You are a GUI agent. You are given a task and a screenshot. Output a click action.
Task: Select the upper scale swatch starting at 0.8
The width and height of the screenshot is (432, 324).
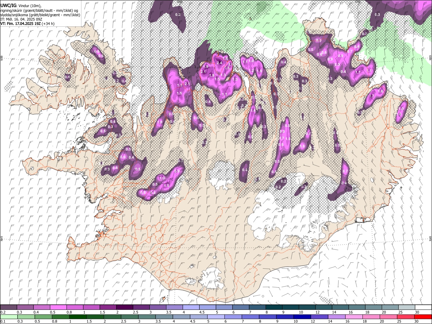(x=75, y=307)
